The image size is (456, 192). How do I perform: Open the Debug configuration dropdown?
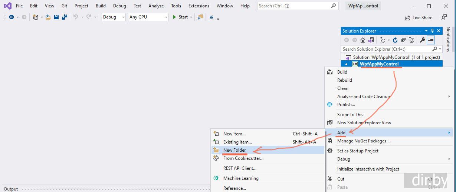click(114, 17)
